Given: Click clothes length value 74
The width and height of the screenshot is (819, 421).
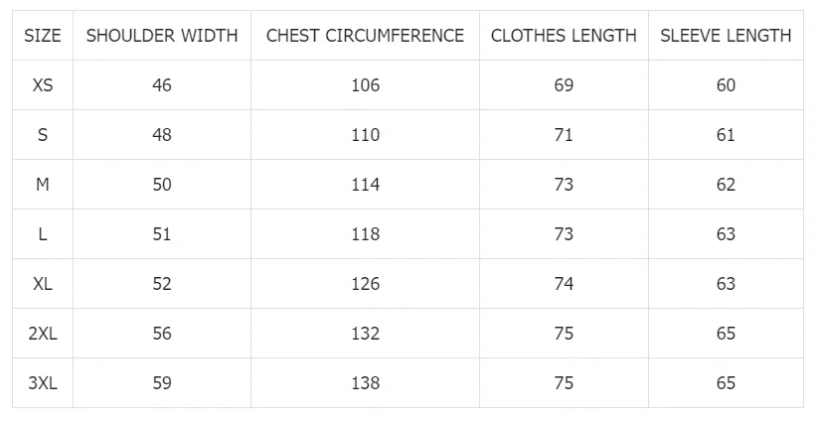Looking at the screenshot, I should (x=564, y=284).
